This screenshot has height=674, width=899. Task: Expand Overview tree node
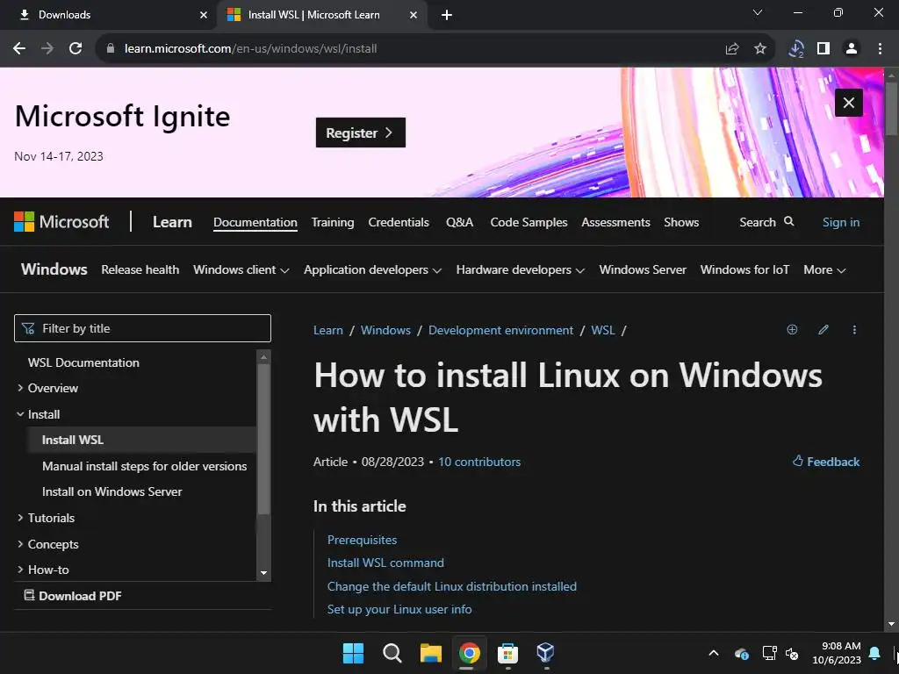coord(20,388)
